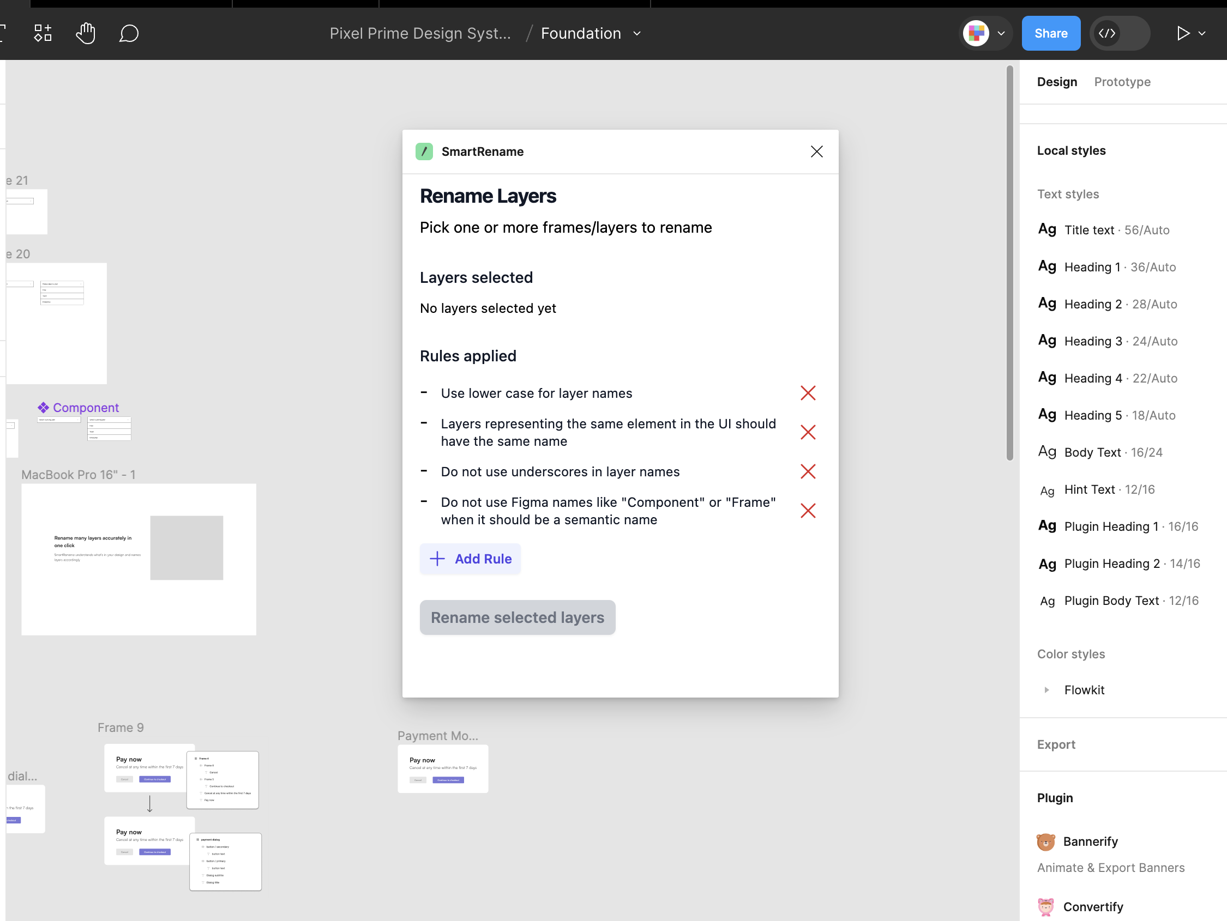This screenshot has width=1227, height=921.
Task: Select the Comment tool
Action: coord(128,33)
